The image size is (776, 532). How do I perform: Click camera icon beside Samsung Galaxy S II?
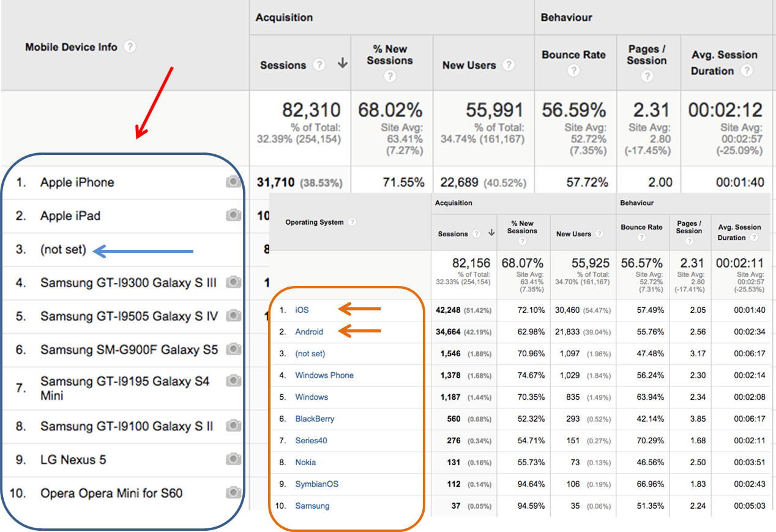point(233,425)
